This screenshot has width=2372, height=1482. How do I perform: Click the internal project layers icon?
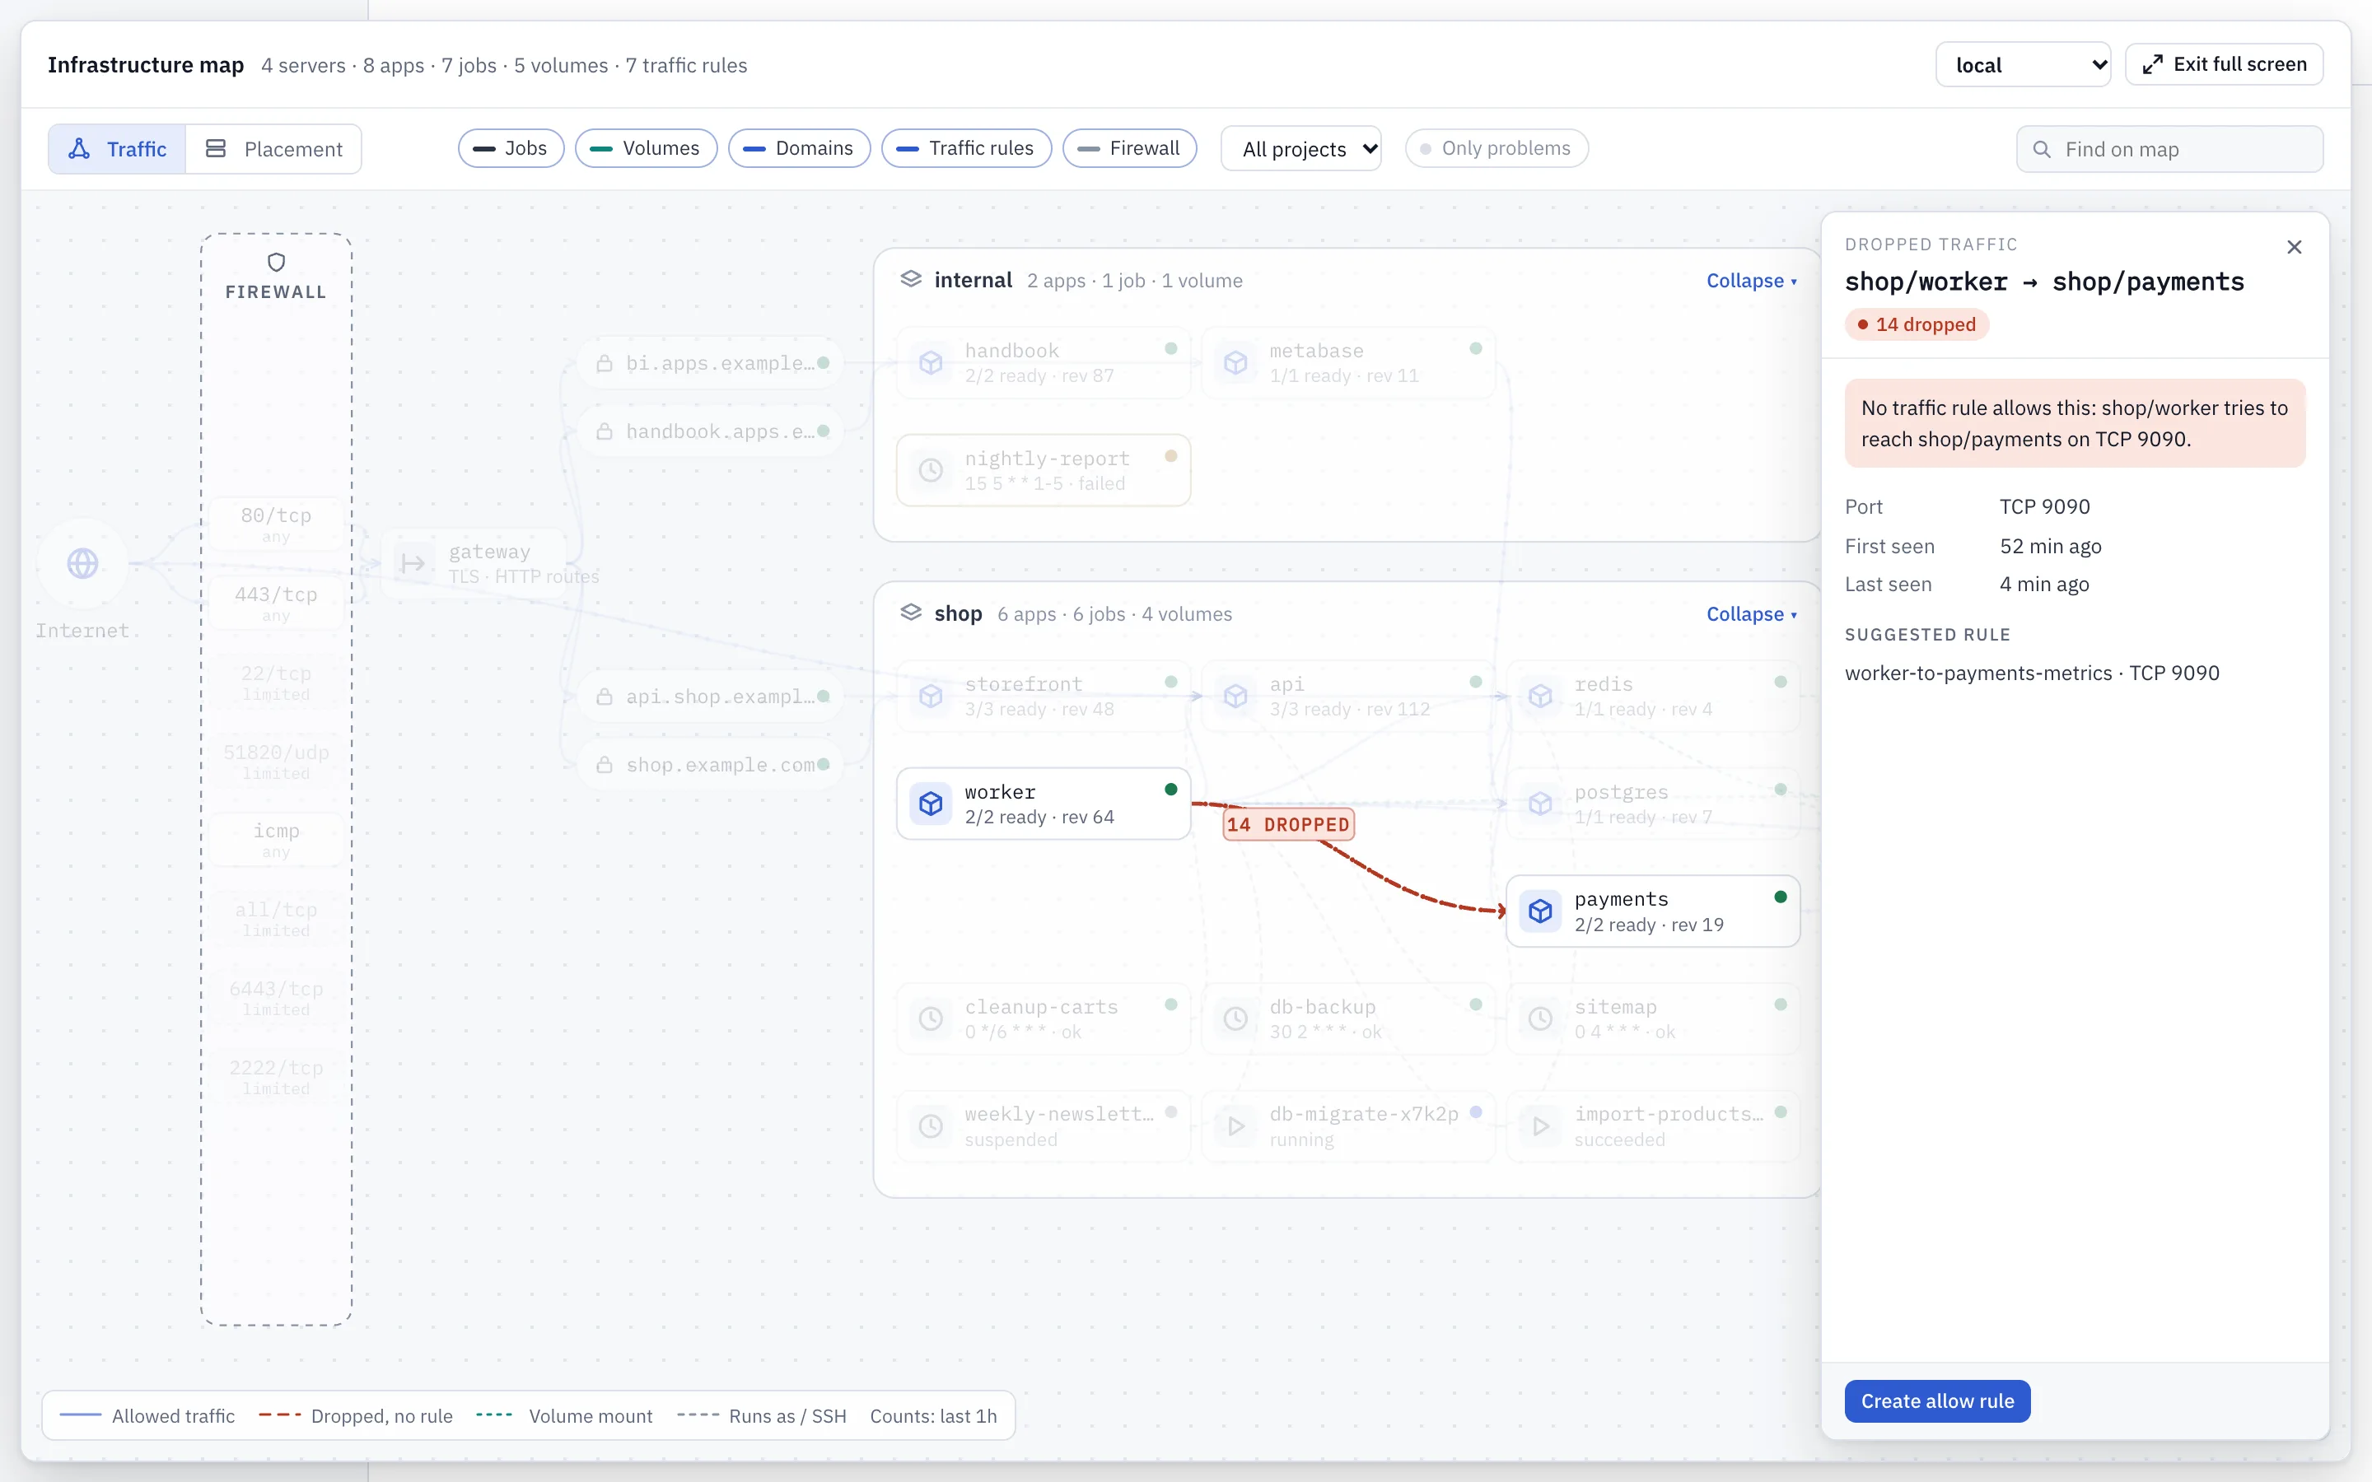tap(911, 279)
